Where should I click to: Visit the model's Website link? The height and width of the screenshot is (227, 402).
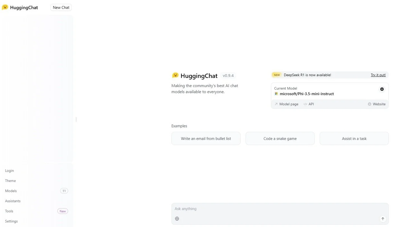377,104
